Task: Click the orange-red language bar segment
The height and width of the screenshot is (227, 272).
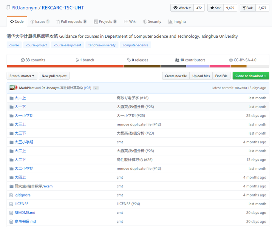Action: tap(65, 66)
